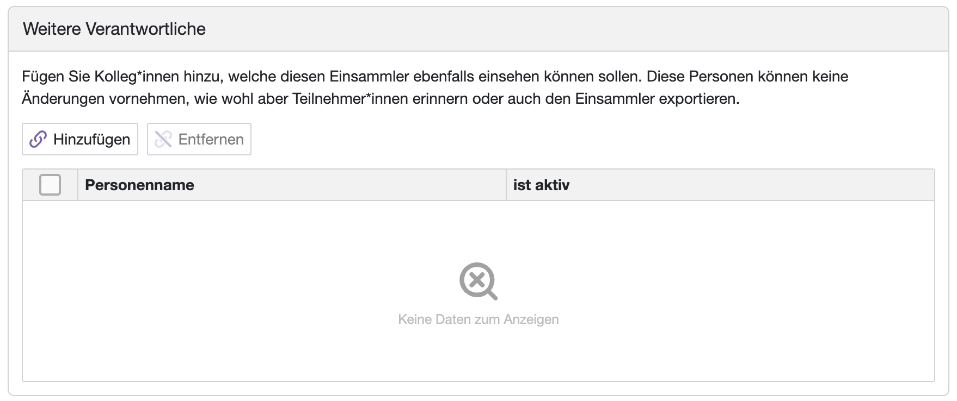Sort by the "ist aktiv" column header
The image size is (957, 401).
coord(541,185)
